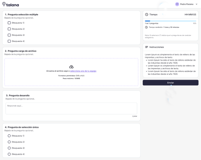Open the Pedro Paramo account dropdown
201x160 pixels.
tap(196, 4)
